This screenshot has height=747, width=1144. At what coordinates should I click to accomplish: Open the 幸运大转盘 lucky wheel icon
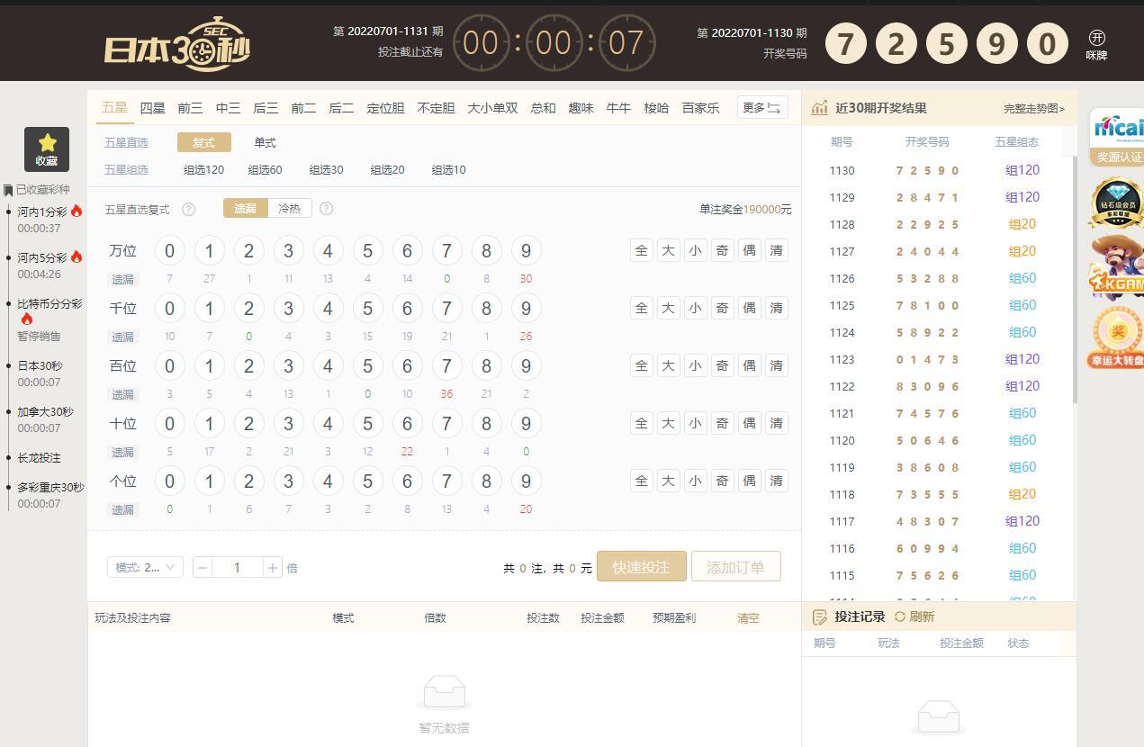pos(1117,337)
